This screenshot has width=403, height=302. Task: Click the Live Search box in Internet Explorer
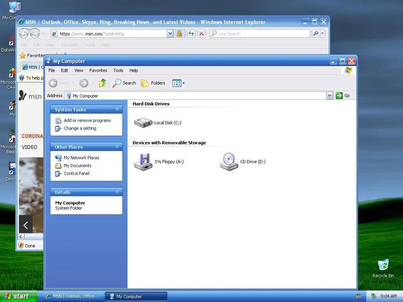tap(260, 34)
